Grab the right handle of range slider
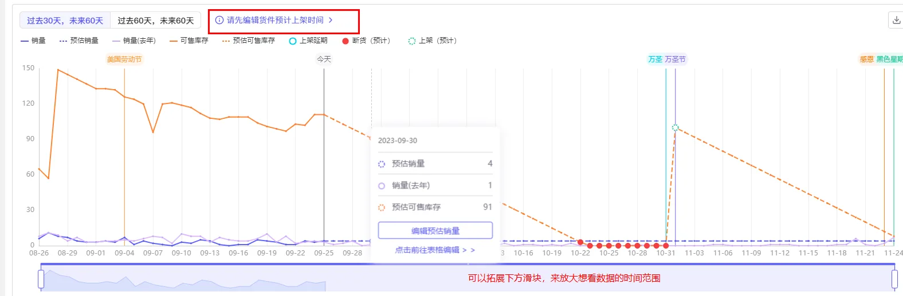 [894, 279]
